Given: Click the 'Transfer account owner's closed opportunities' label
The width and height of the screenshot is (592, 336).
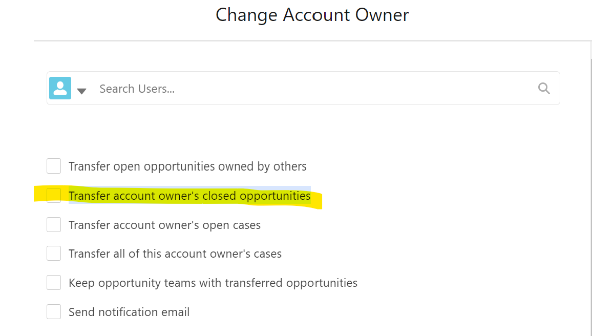Looking at the screenshot, I should (189, 196).
